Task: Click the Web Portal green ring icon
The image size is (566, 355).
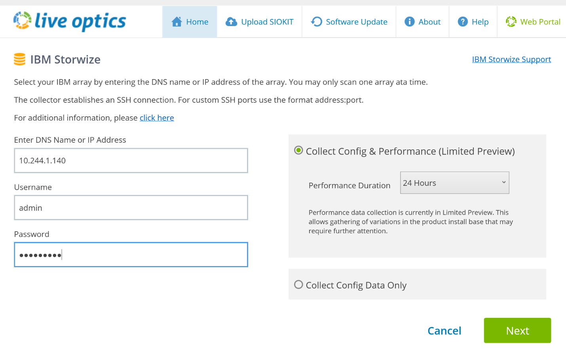Action: pyautogui.click(x=511, y=22)
